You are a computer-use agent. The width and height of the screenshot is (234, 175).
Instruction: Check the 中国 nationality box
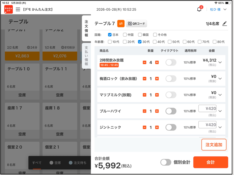click(x=125, y=35)
